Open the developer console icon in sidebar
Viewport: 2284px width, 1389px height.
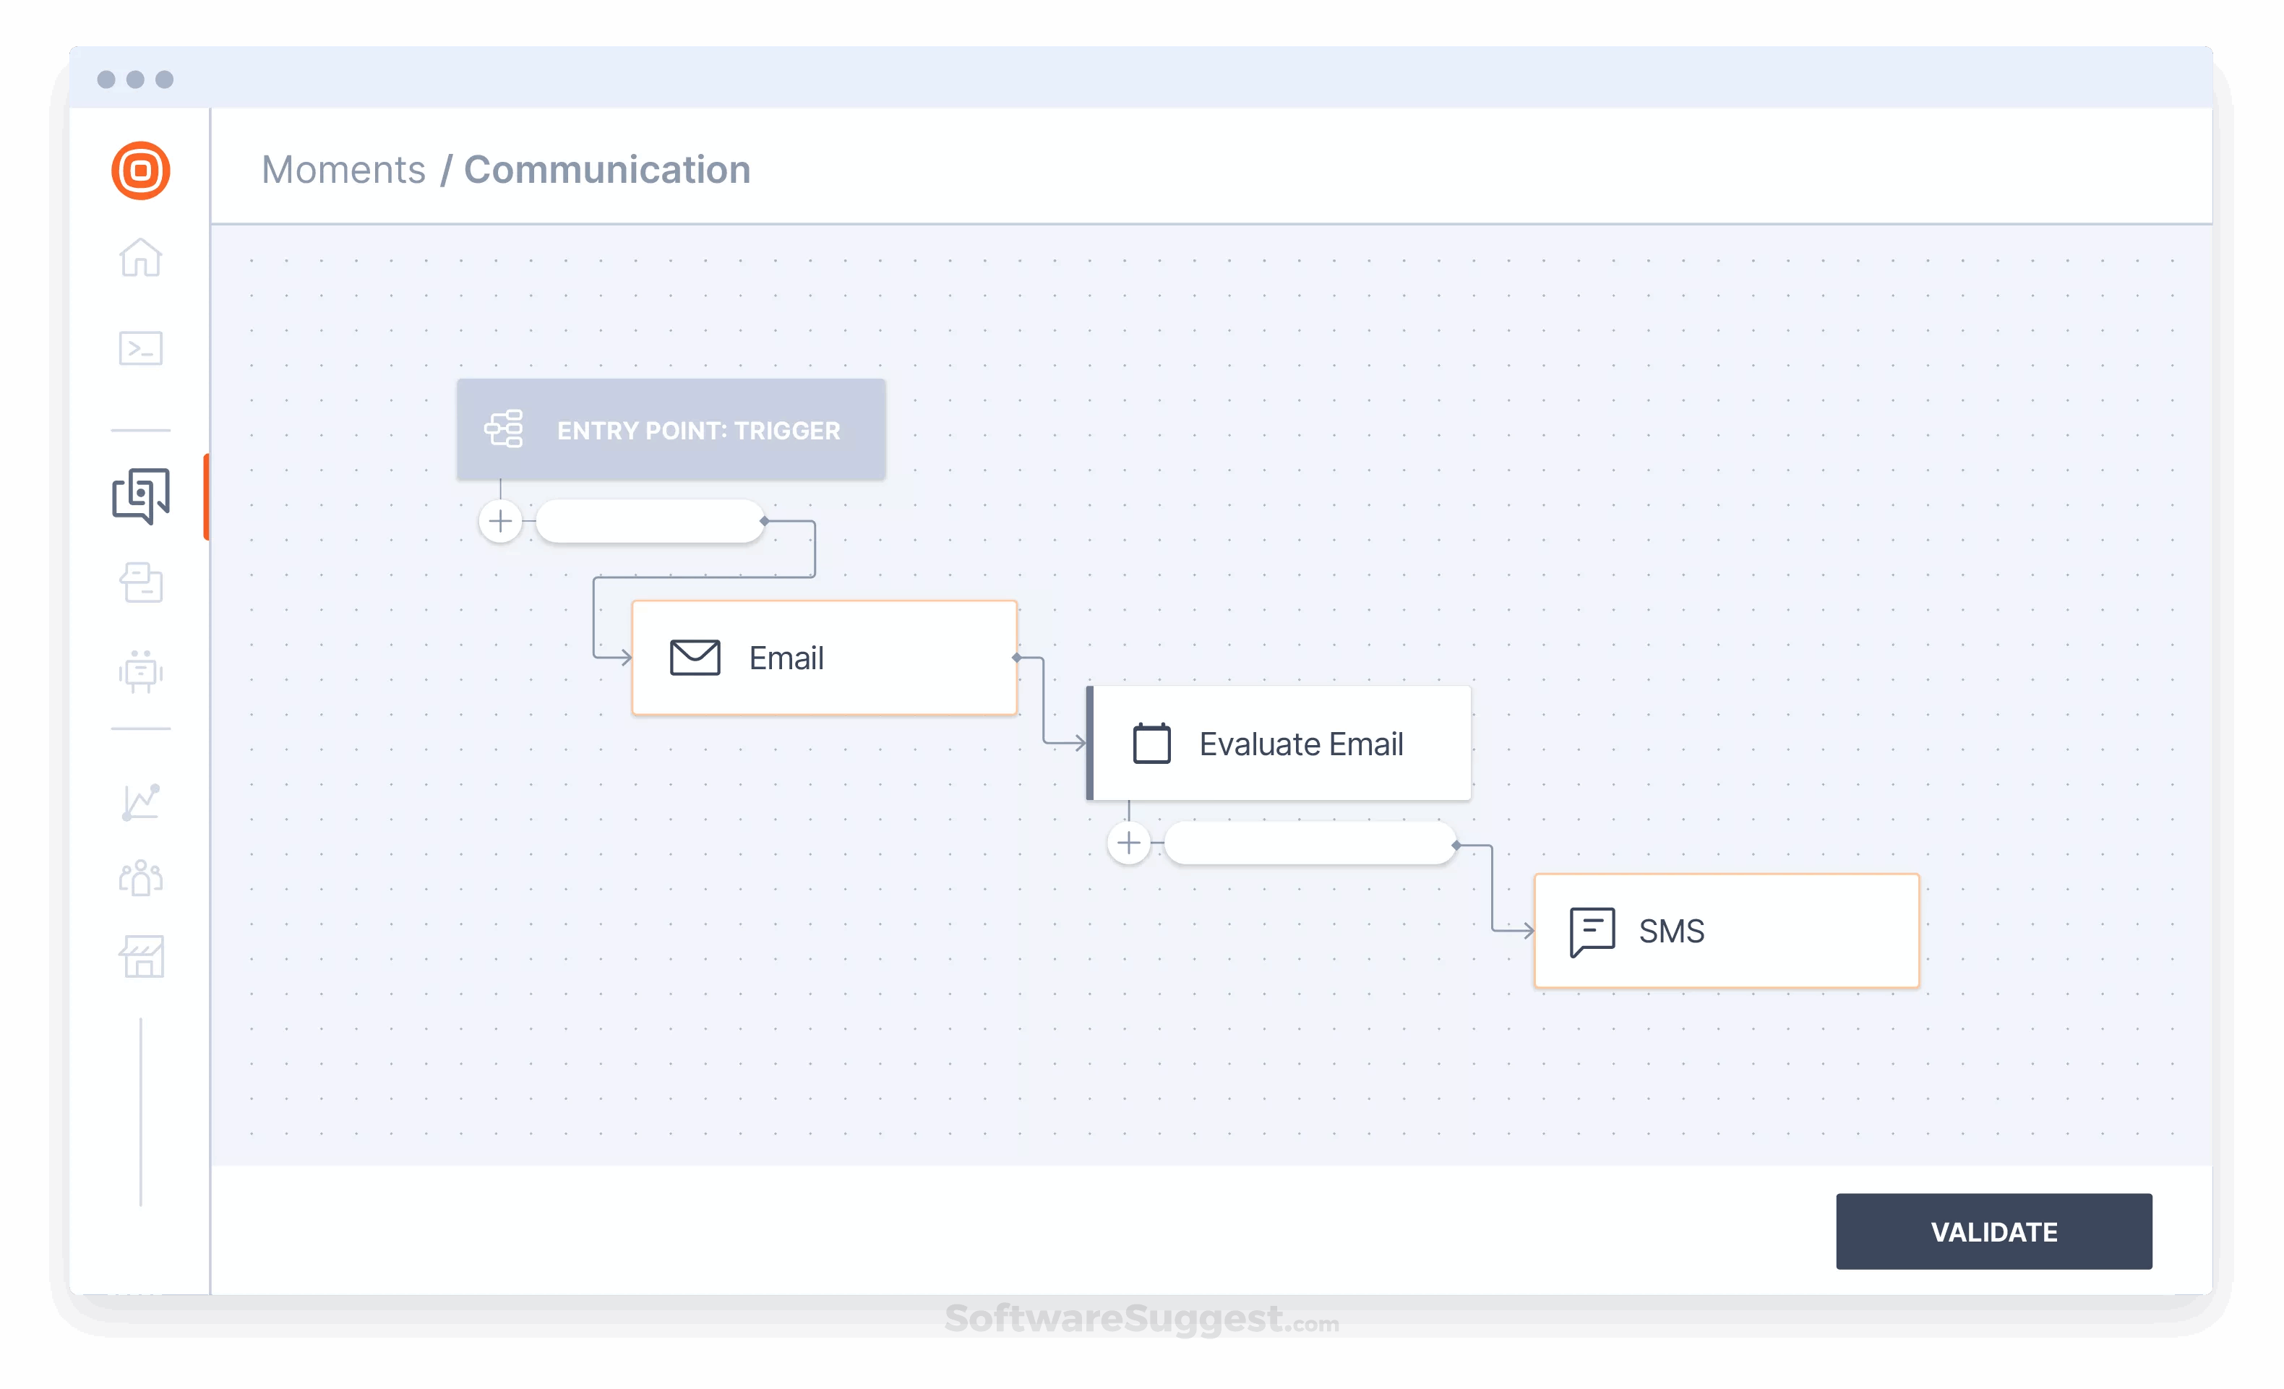click(140, 348)
